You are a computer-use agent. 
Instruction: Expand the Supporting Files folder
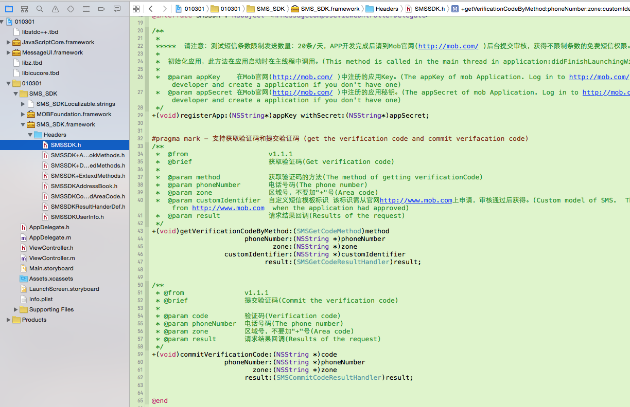(x=15, y=309)
